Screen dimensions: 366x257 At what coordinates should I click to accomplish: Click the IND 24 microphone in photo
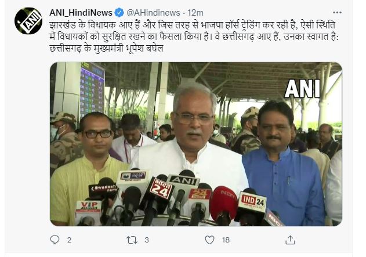[253, 202]
